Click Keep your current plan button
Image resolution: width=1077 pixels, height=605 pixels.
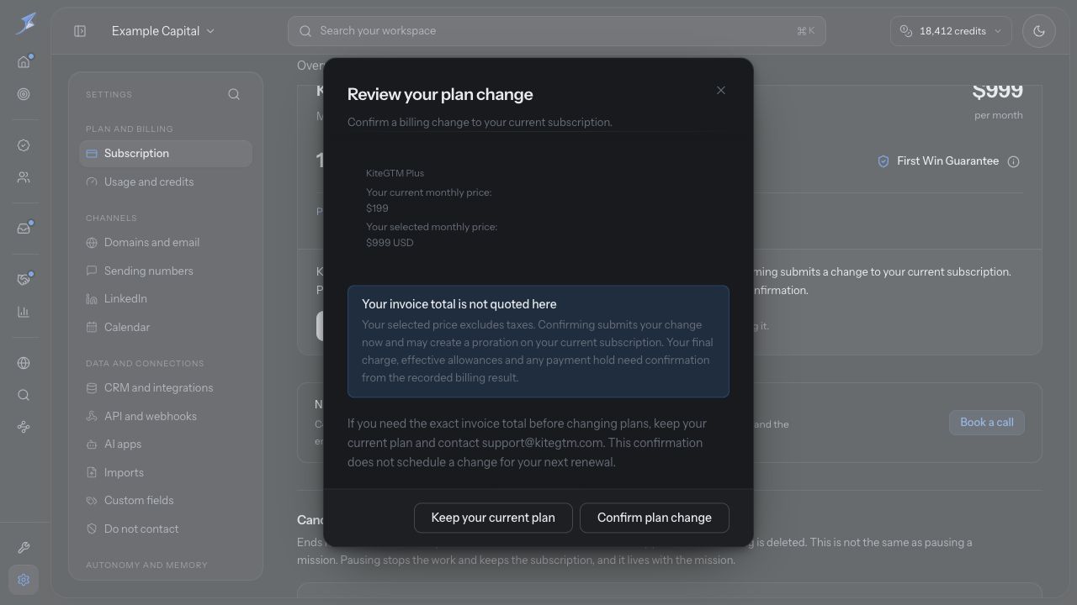(x=493, y=518)
